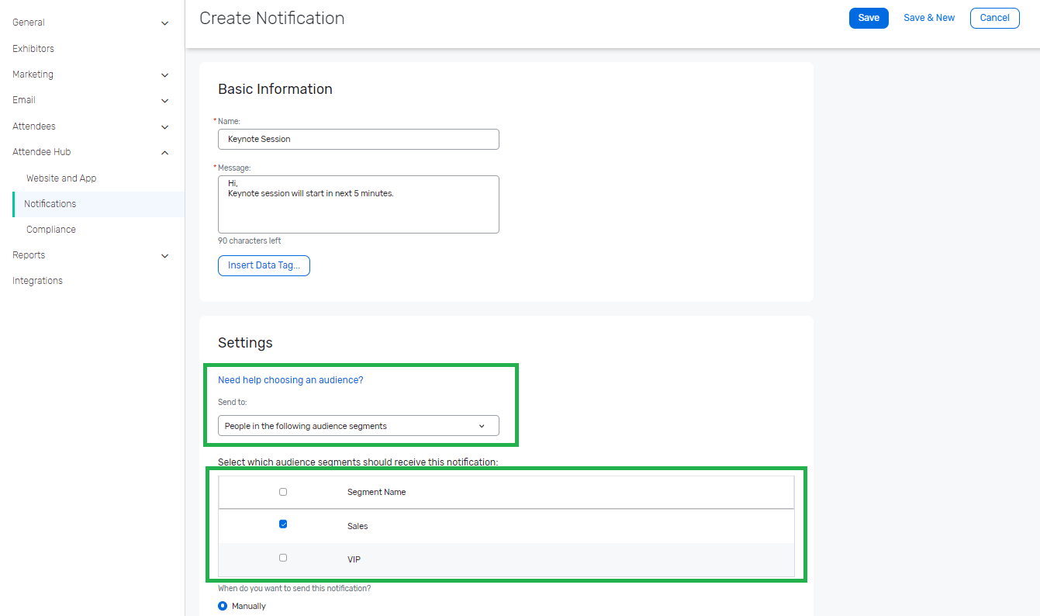The image size is (1040, 616).
Task: Click the Save & New button
Action: click(x=929, y=18)
